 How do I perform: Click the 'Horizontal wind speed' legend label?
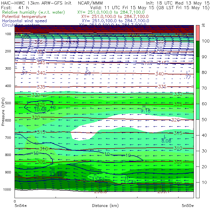pyautogui.click(x=24, y=21)
